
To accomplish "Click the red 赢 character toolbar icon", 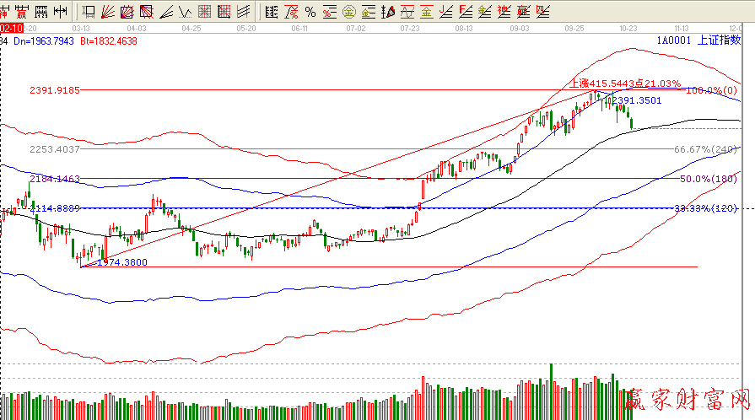I will pos(22,11).
